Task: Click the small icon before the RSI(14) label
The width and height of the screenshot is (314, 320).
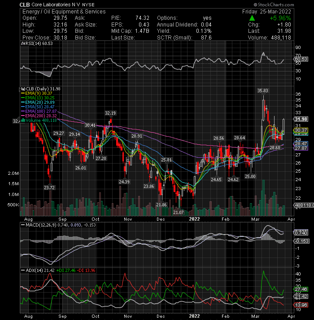Action: click(x=22, y=44)
